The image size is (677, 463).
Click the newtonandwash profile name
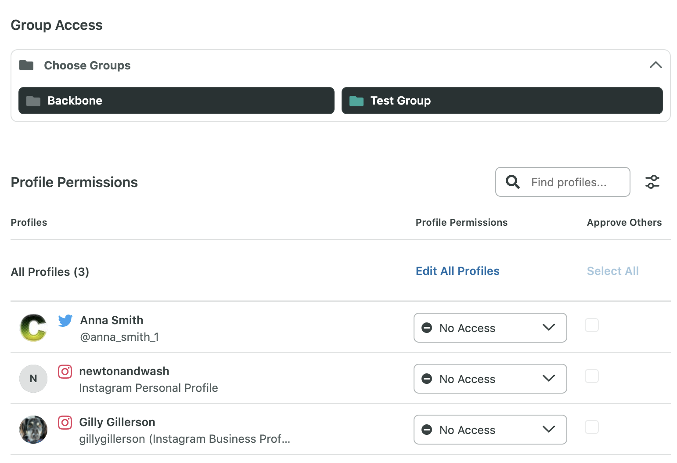(x=124, y=371)
